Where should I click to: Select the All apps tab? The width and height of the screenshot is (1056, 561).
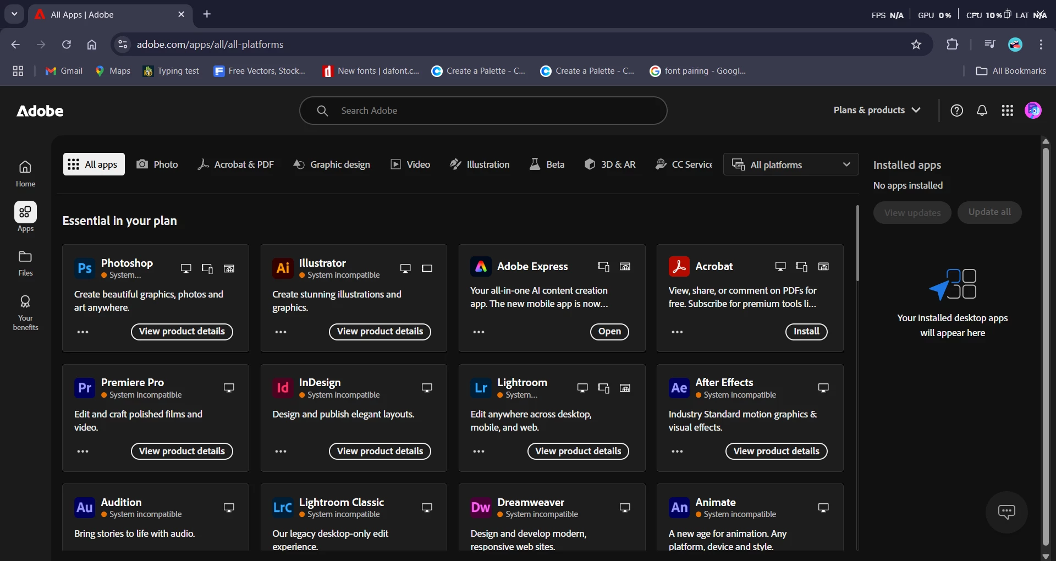(x=94, y=164)
